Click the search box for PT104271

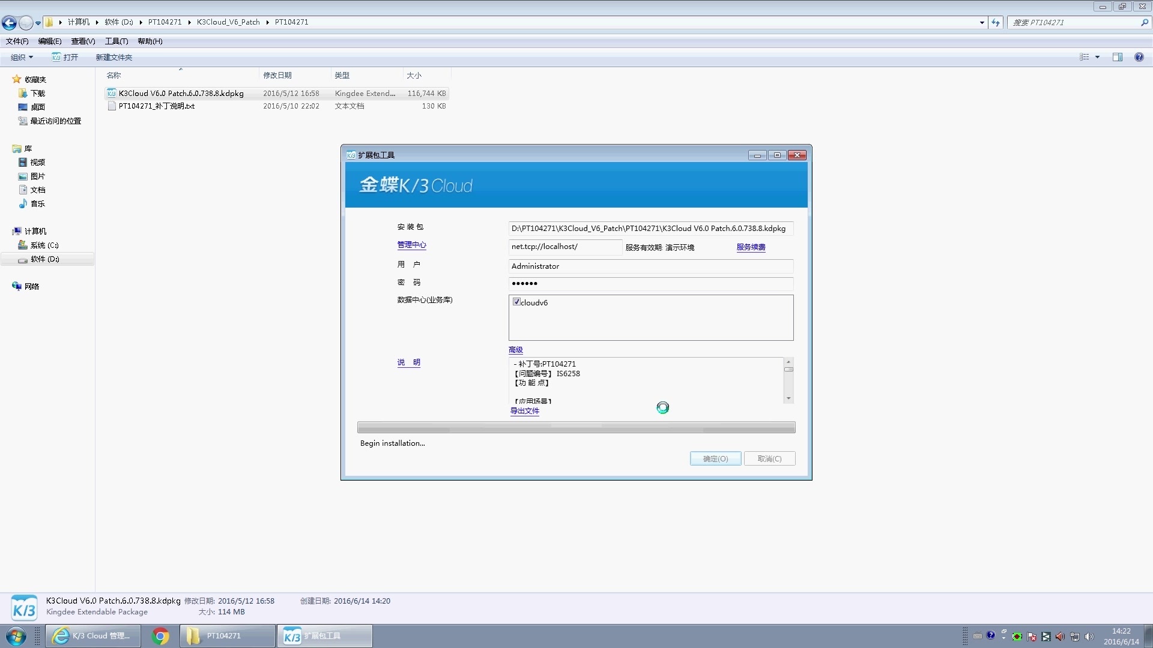pyautogui.click(x=1074, y=23)
